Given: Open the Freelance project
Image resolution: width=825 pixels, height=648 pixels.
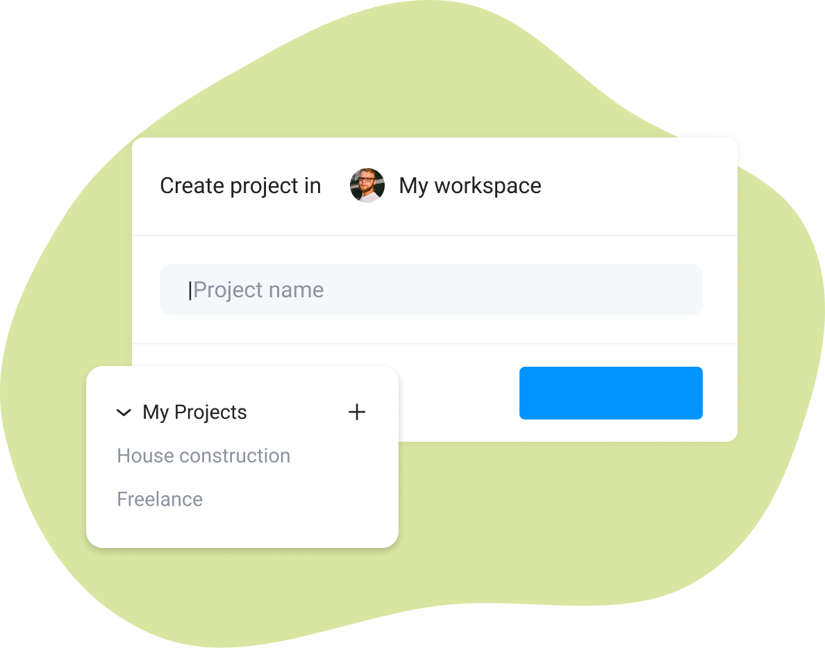Looking at the screenshot, I should coord(160,499).
